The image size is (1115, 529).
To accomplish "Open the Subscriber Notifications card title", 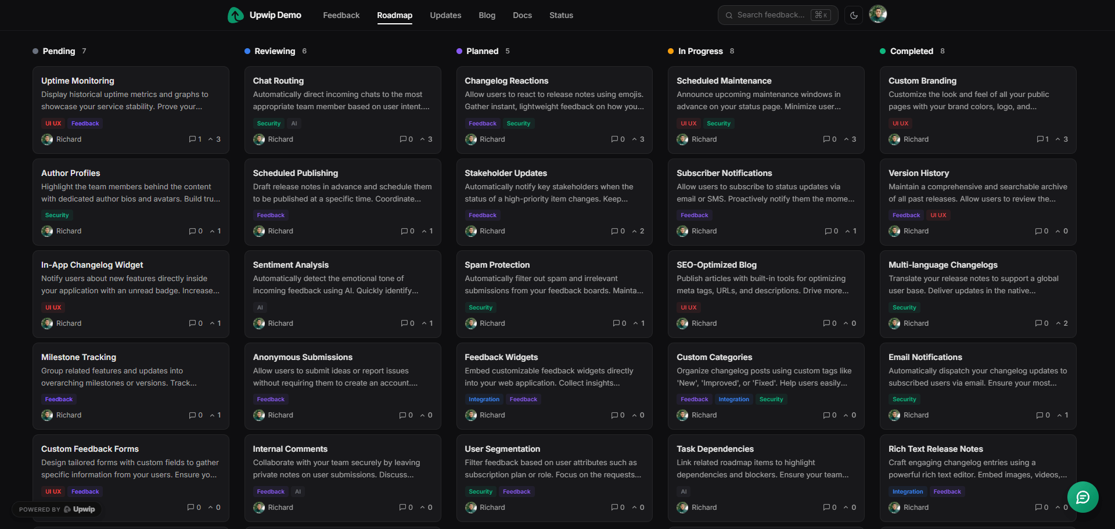I will point(724,173).
